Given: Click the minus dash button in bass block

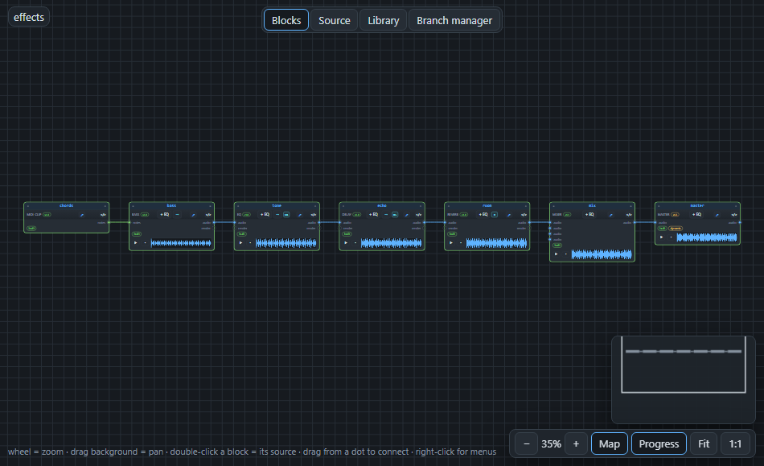Looking at the screenshot, I should point(178,214).
